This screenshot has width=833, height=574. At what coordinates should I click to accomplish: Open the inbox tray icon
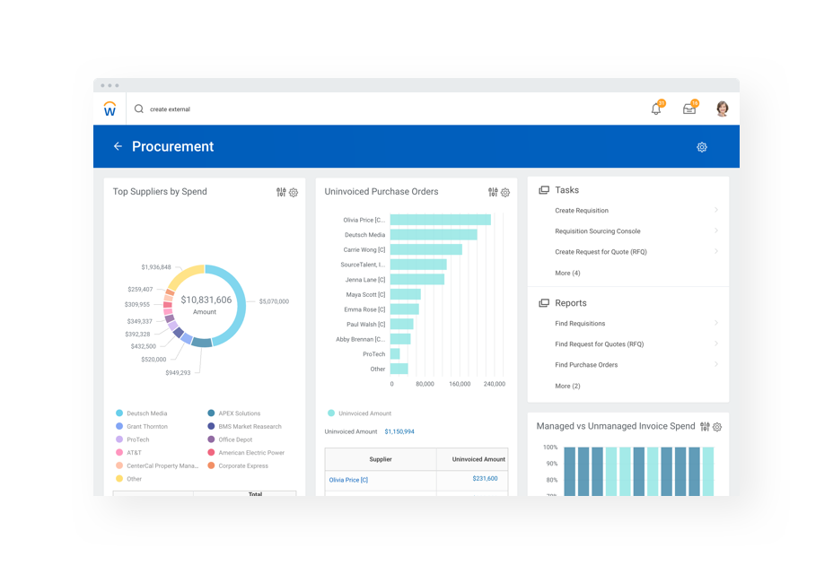(689, 109)
